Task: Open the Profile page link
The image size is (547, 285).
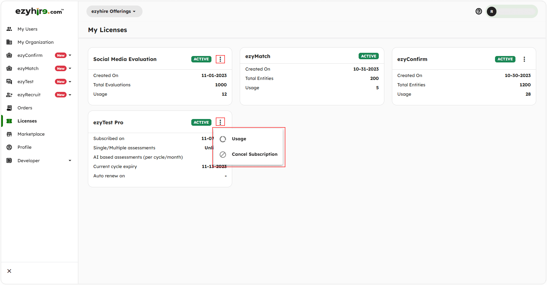Action: pos(25,147)
